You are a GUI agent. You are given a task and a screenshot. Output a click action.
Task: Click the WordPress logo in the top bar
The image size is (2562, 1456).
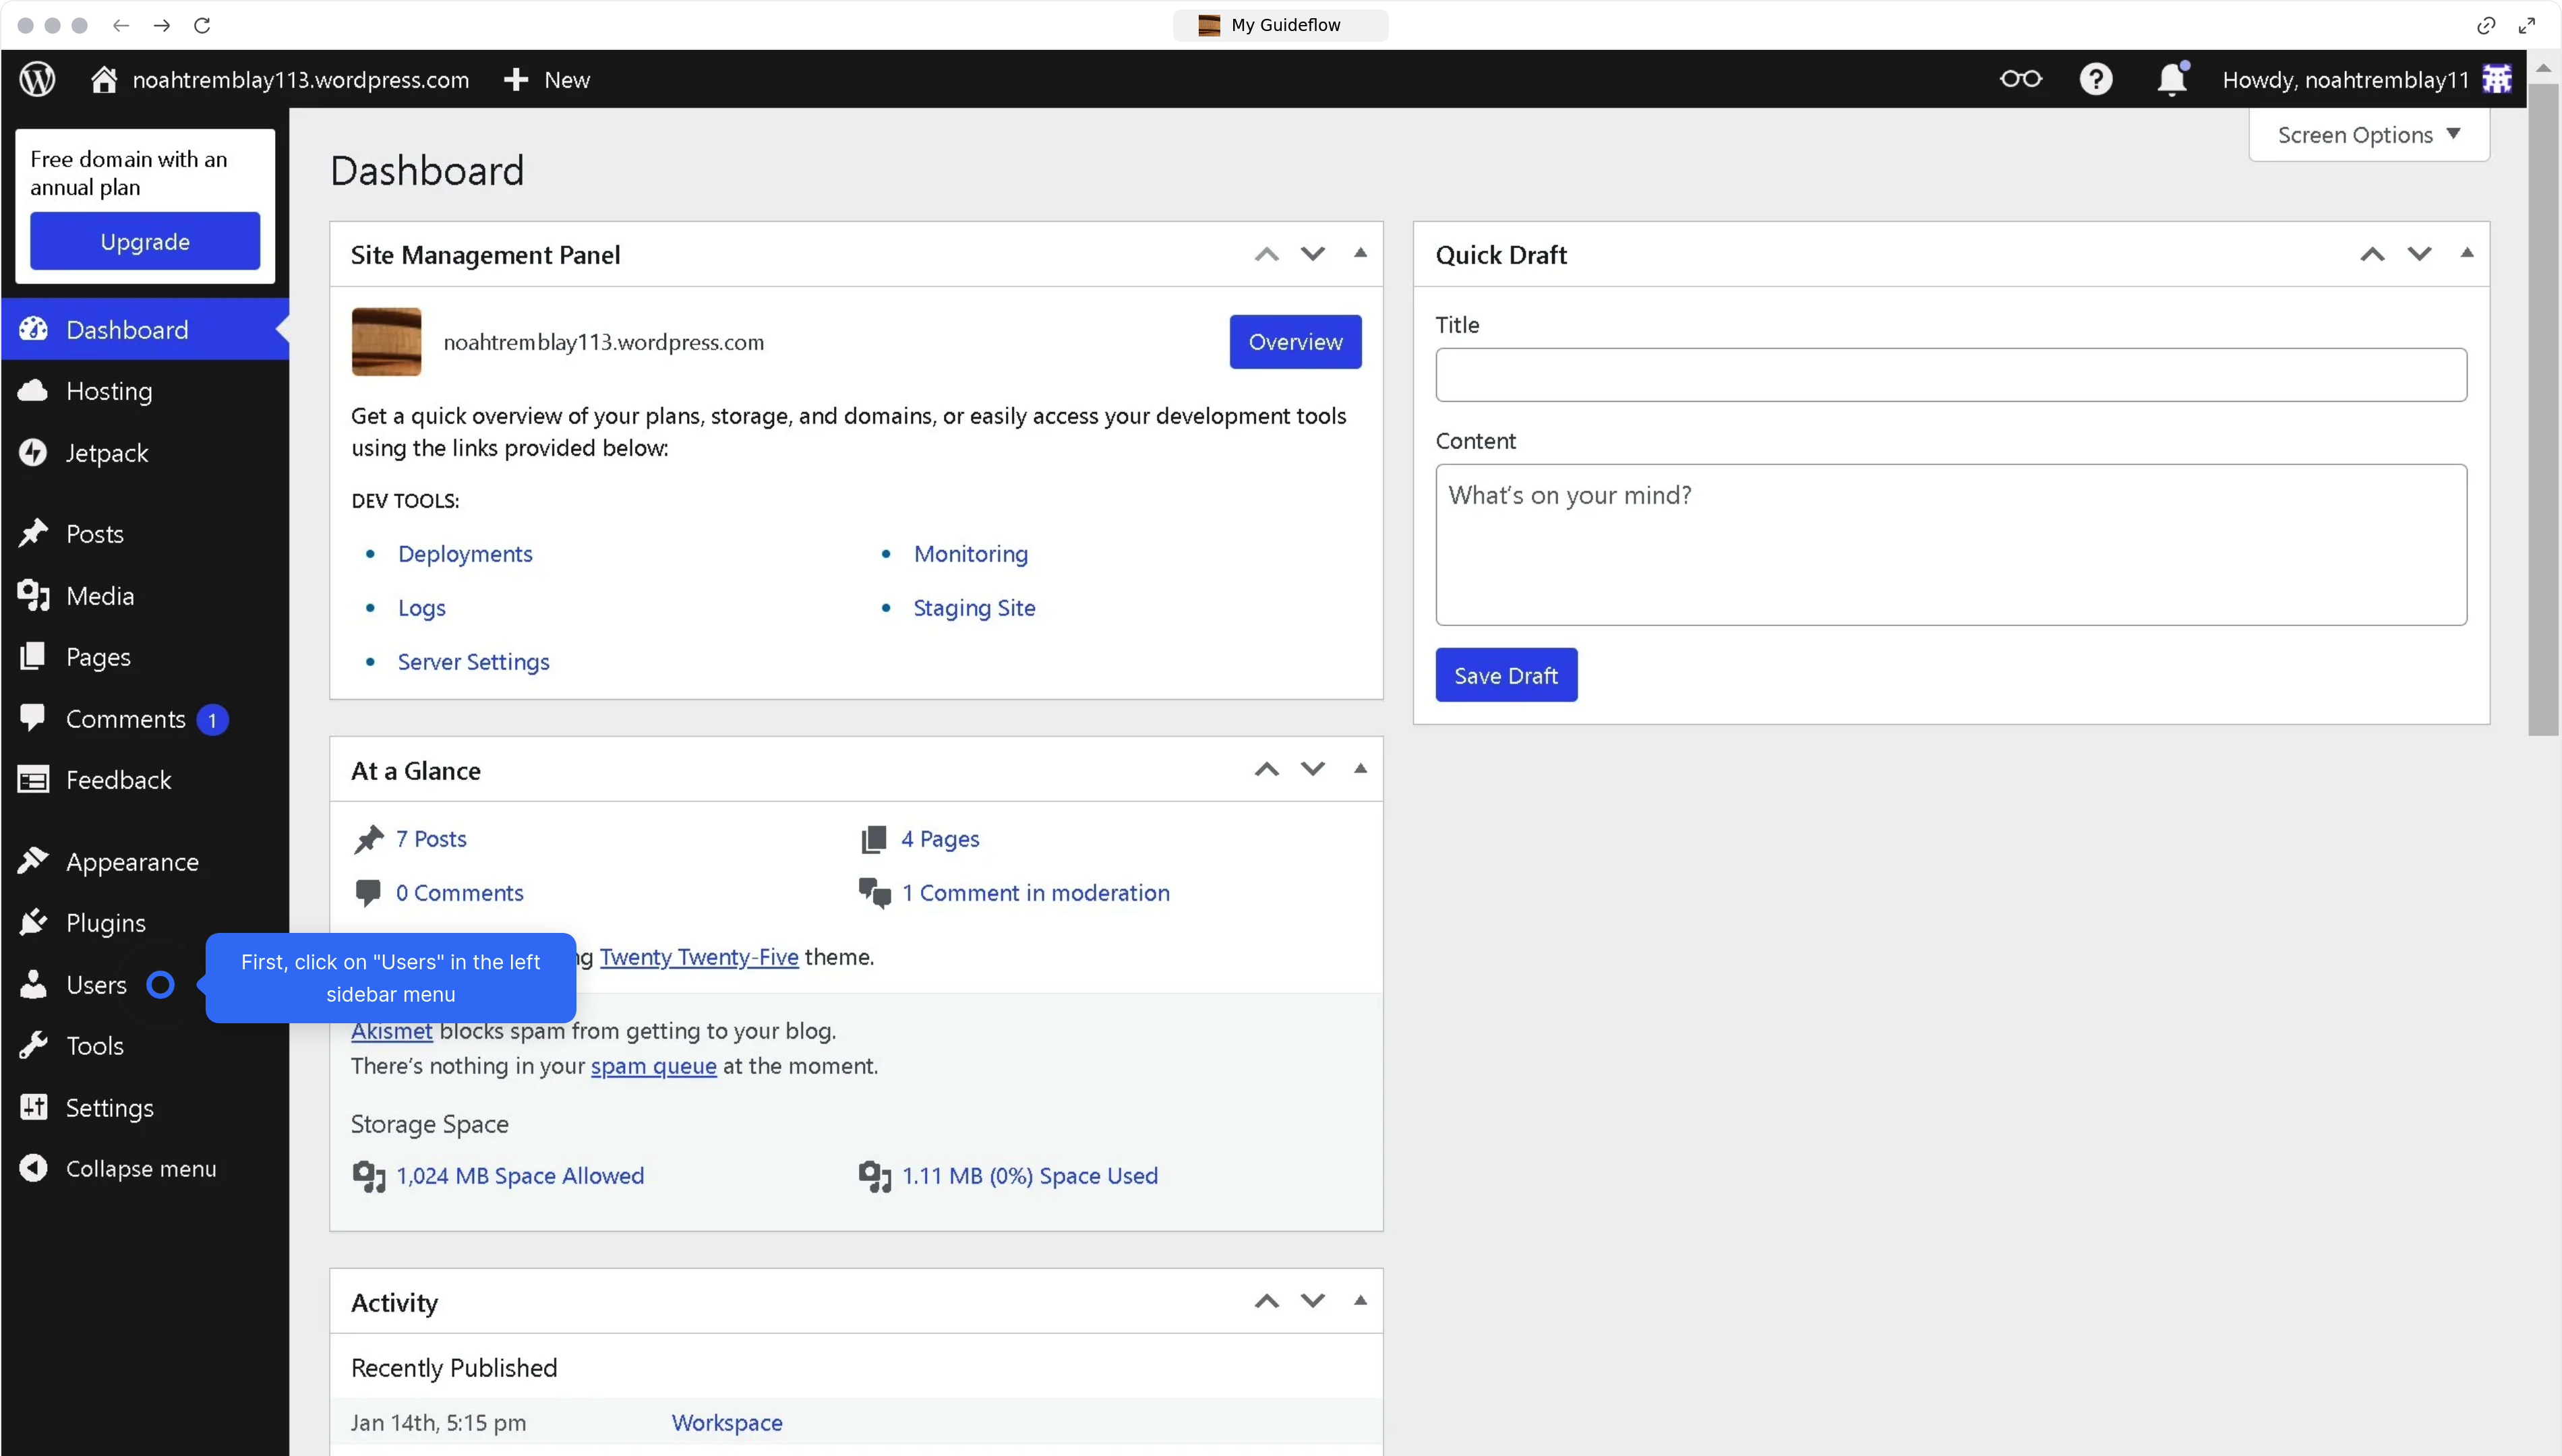click(36, 79)
